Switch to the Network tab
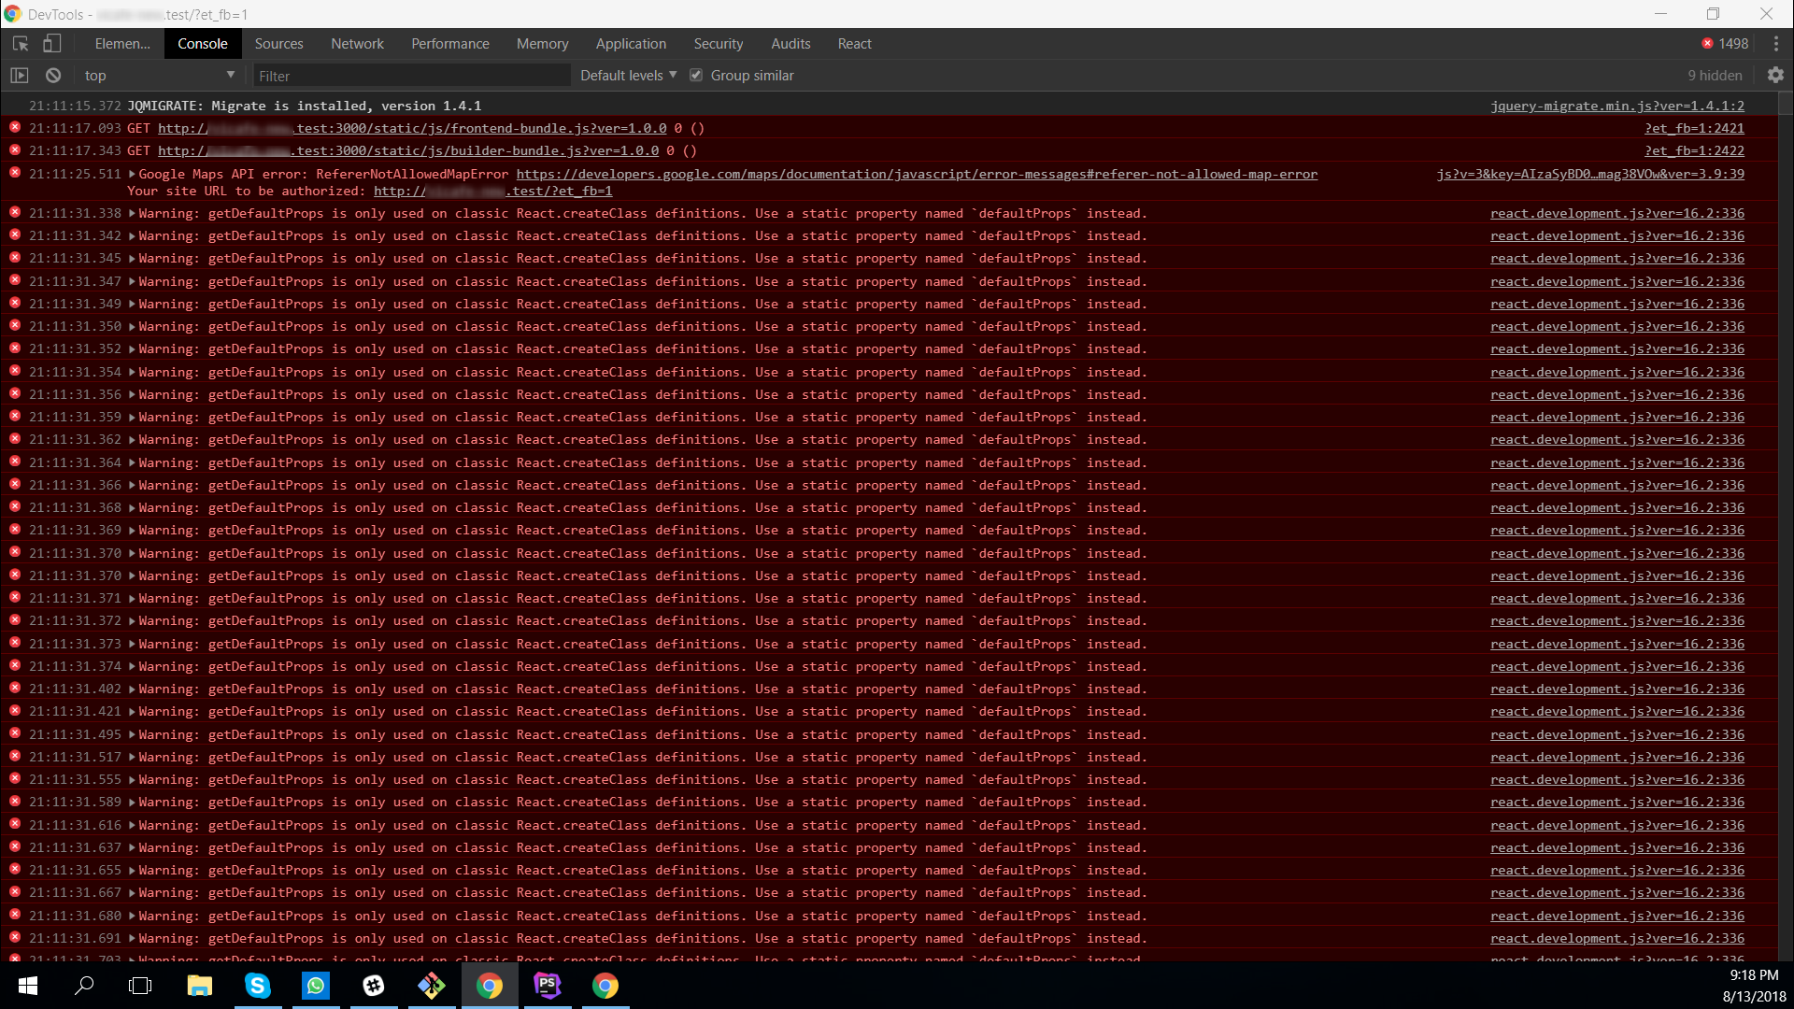The image size is (1794, 1009). click(x=357, y=44)
